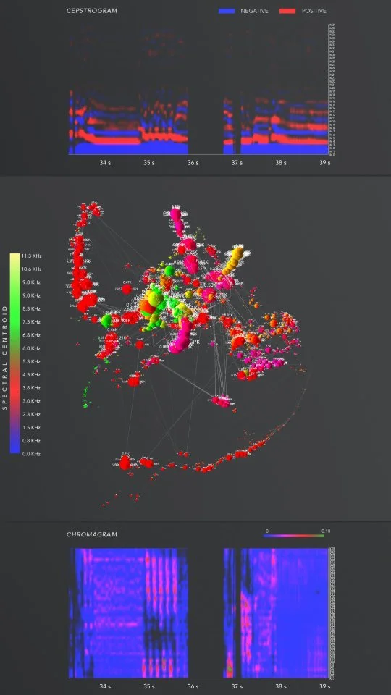Image resolution: width=391 pixels, height=695 pixels.
Task: Click the 36 s tick on the cepstrogram axis
Action: (x=193, y=163)
